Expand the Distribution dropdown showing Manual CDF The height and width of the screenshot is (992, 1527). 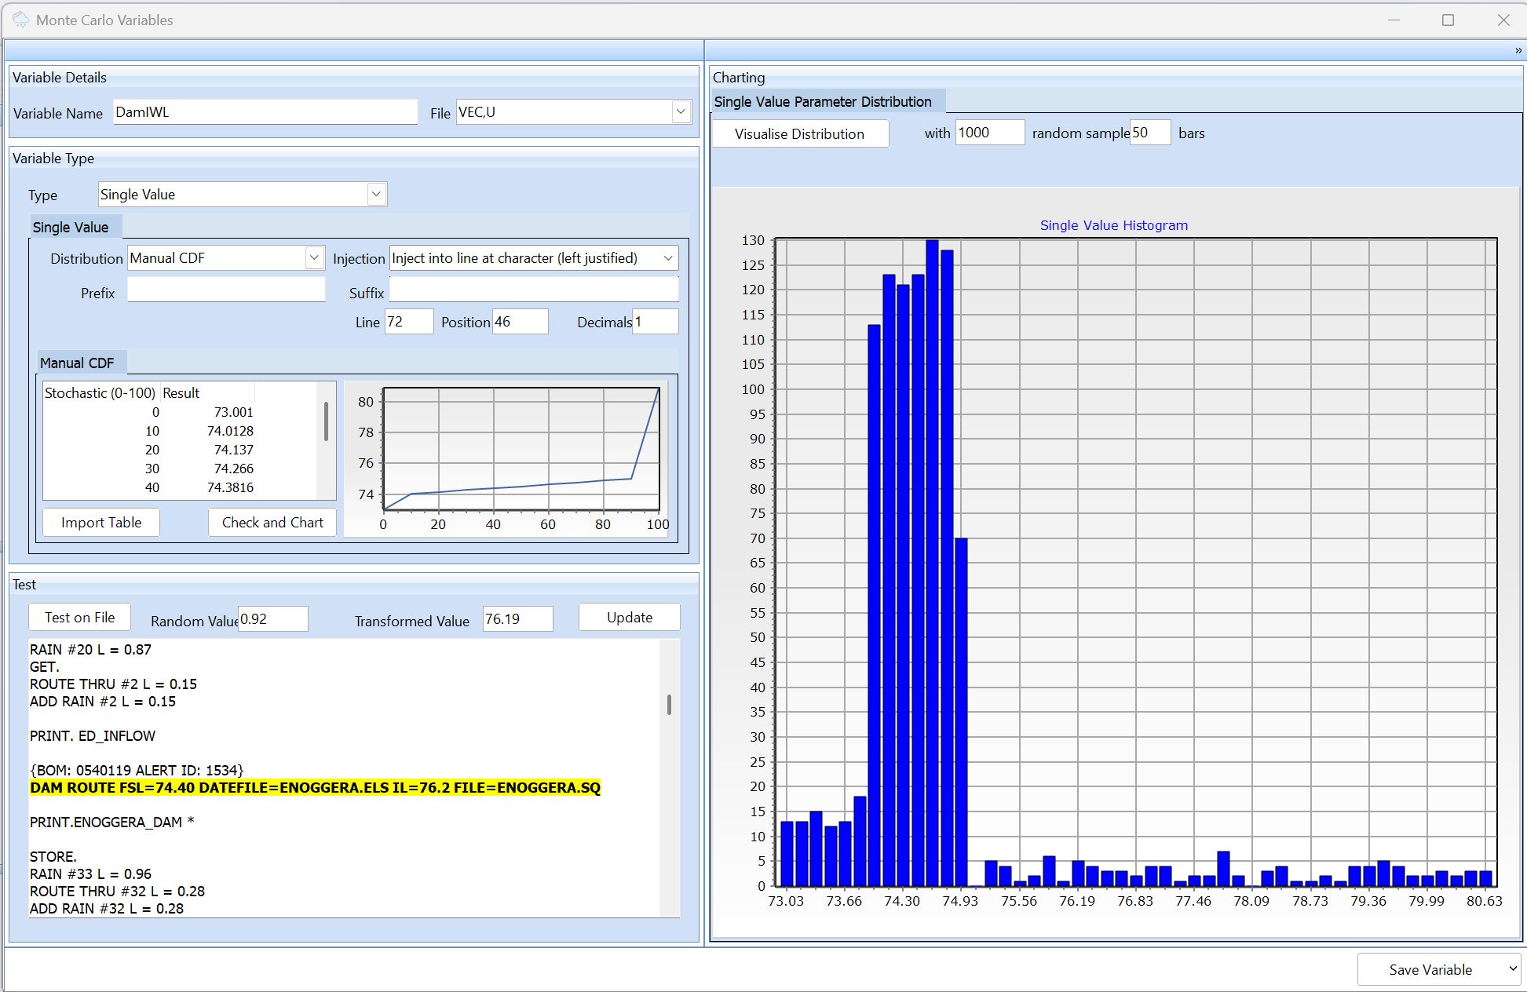click(313, 258)
